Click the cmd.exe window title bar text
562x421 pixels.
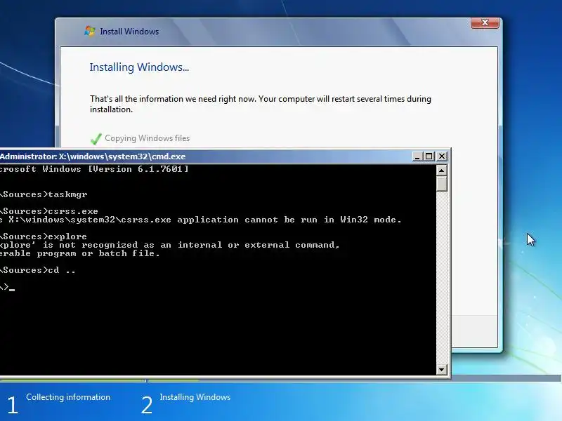click(x=93, y=156)
